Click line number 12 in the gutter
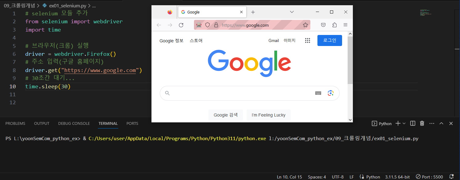 click(x=12, y=102)
